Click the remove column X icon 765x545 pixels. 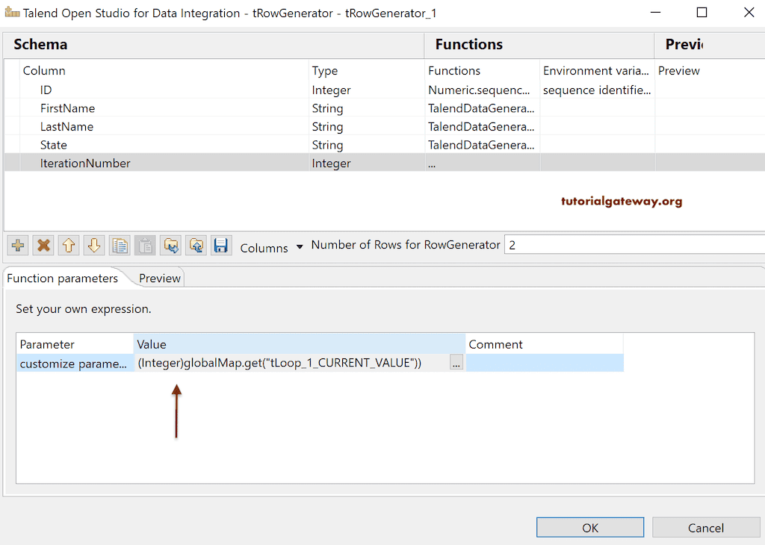click(x=43, y=245)
